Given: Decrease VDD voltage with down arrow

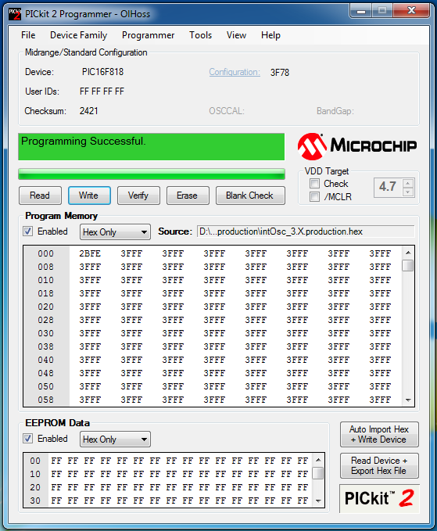Looking at the screenshot, I should pos(408,192).
